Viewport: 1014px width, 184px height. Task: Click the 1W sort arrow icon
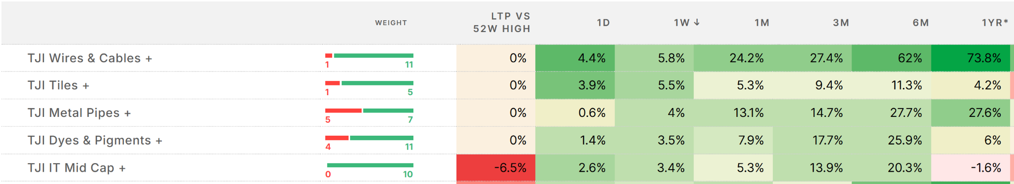697,22
